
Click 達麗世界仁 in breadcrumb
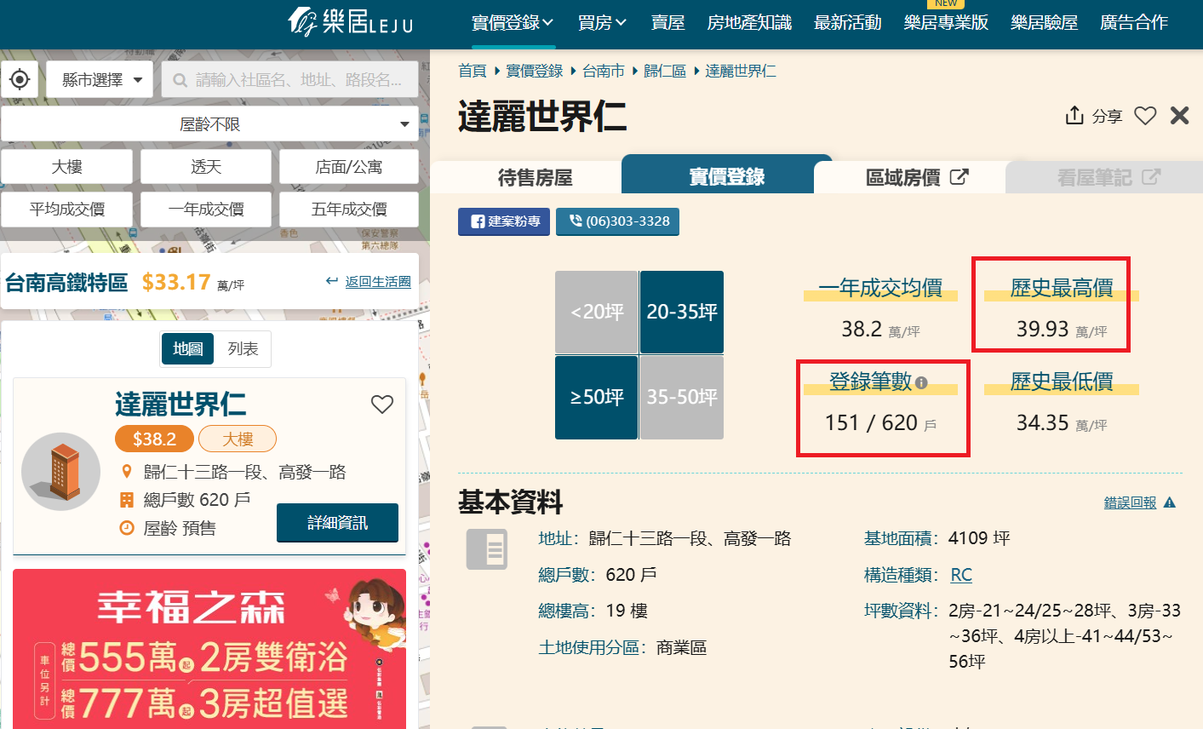[741, 71]
